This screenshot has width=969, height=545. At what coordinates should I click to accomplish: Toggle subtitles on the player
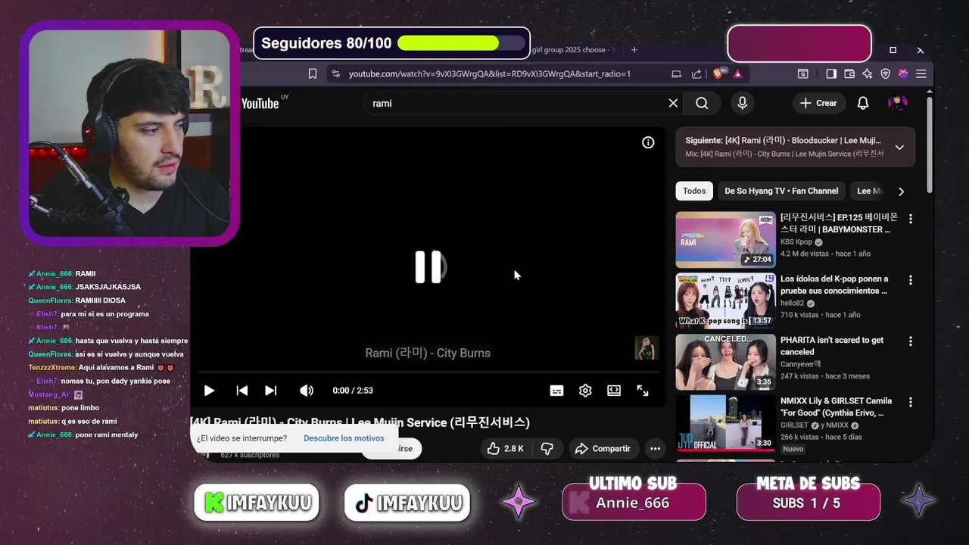(x=556, y=391)
